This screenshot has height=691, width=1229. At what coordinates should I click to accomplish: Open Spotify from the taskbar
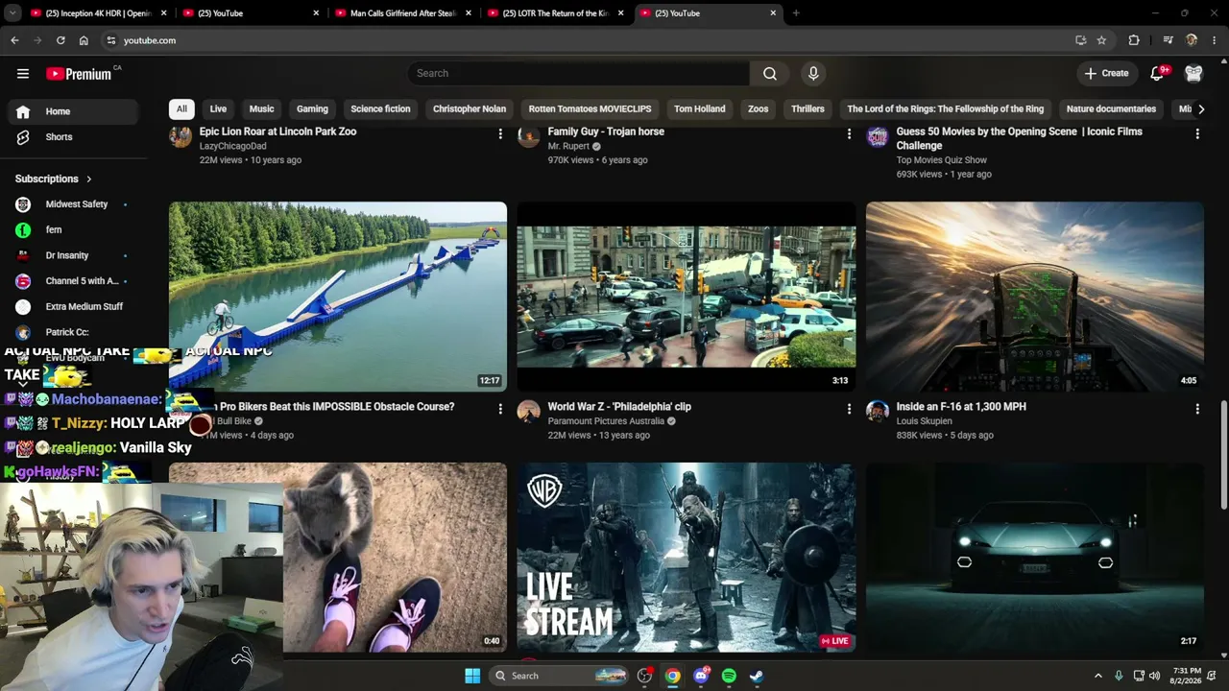pos(729,676)
